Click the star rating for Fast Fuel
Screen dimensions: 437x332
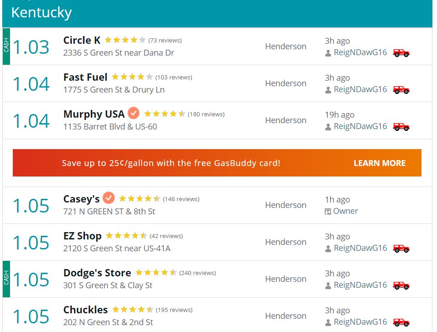[x=132, y=77]
